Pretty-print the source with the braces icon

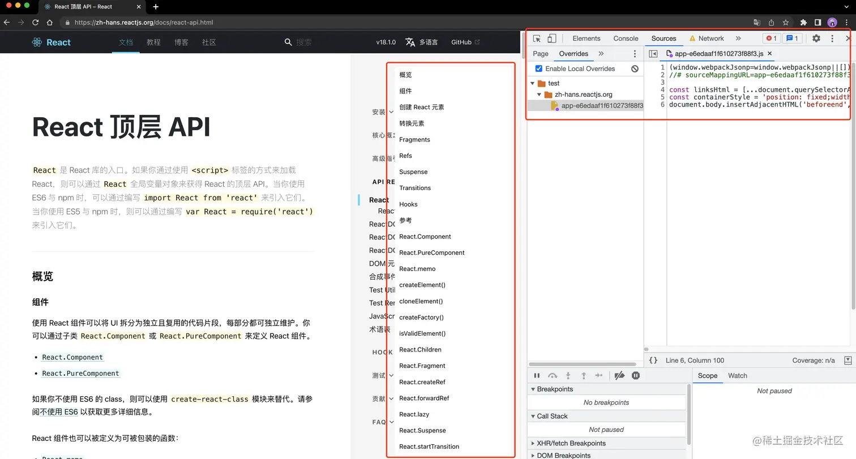653,361
